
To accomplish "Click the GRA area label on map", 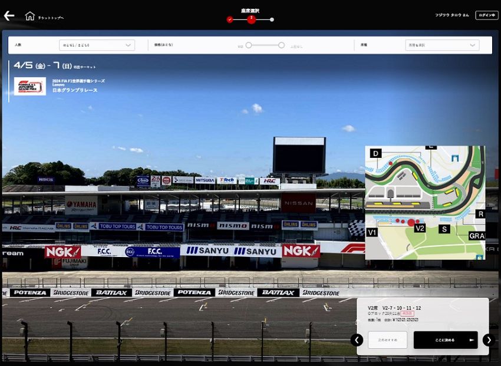I will click(477, 236).
